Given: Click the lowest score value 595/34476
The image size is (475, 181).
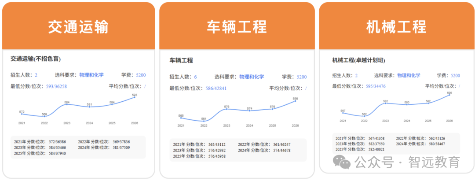Looking at the screenshot, I should [x=375, y=86].
